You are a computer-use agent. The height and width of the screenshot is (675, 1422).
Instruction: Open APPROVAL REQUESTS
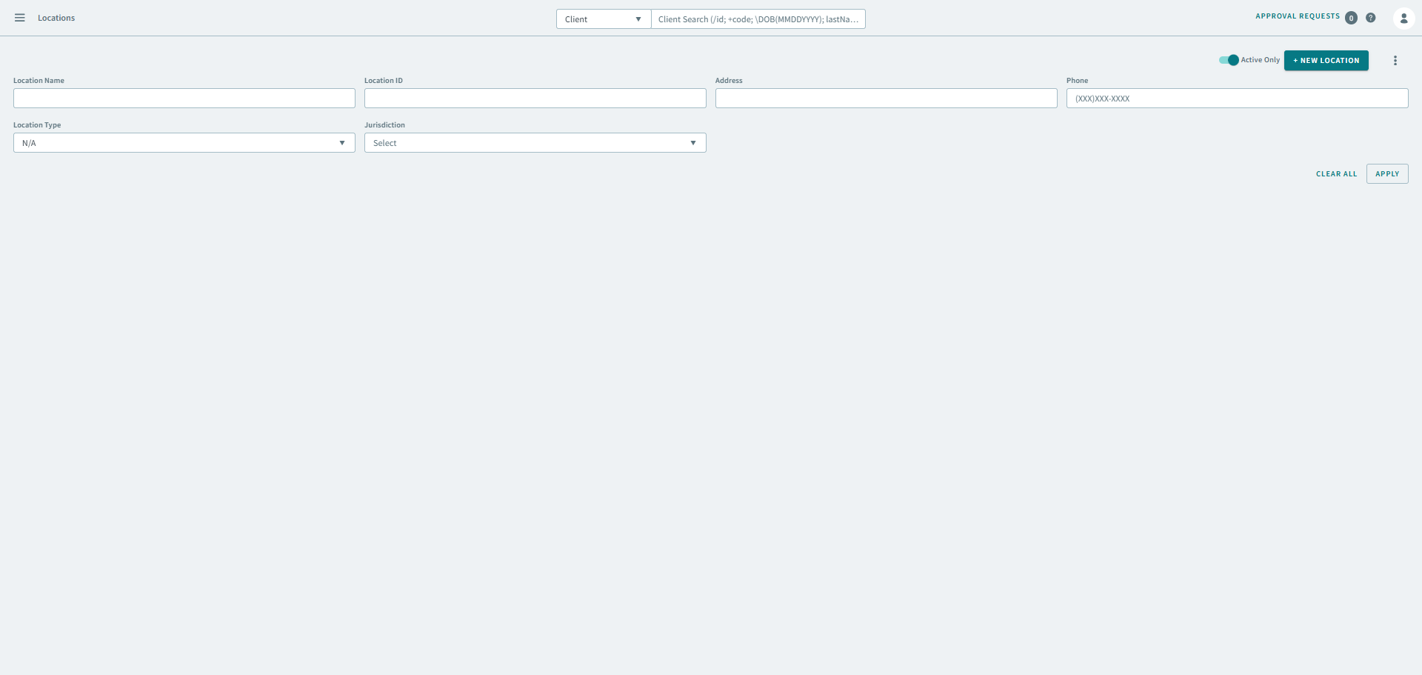tap(1297, 16)
